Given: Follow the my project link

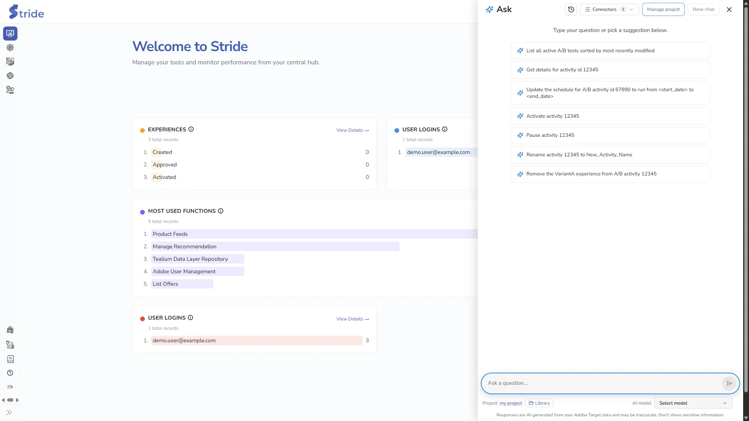Looking at the screenshot, I should coord(511,403).
